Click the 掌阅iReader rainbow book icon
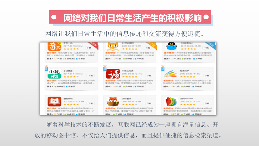The height and width of the screenshot is (146, 259). point(171,101)
